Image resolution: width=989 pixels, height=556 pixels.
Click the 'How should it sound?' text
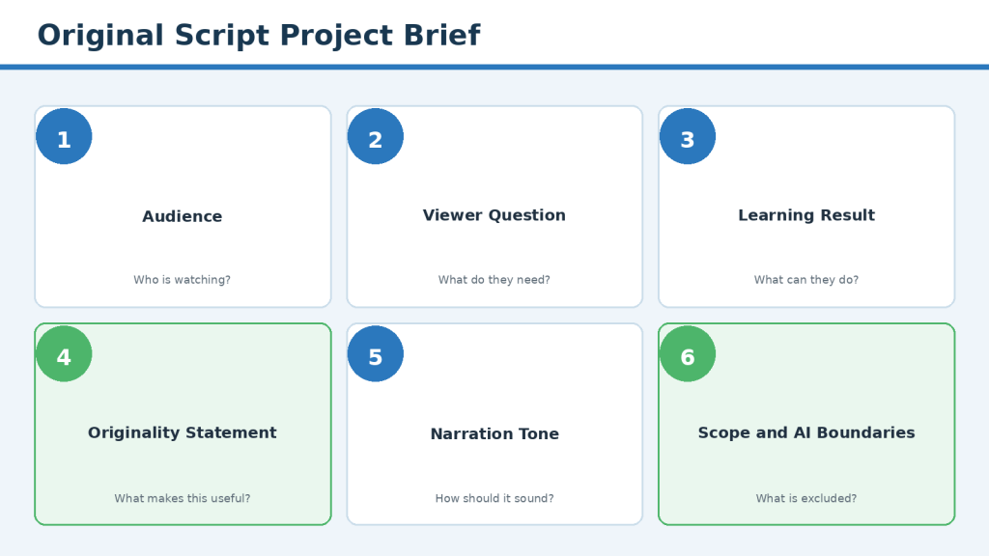click(x=494, y=498)
